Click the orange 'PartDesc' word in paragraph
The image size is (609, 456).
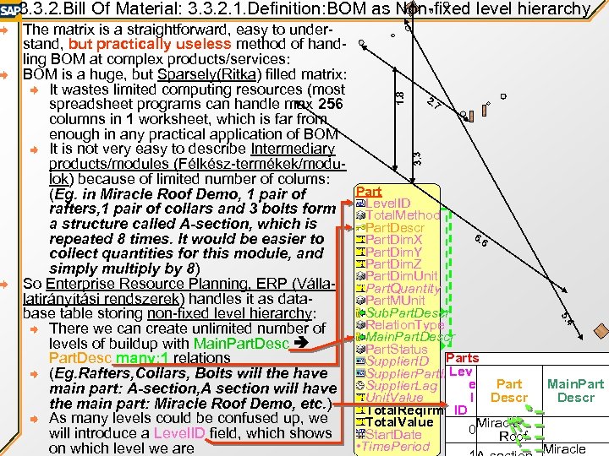point(80,357)
